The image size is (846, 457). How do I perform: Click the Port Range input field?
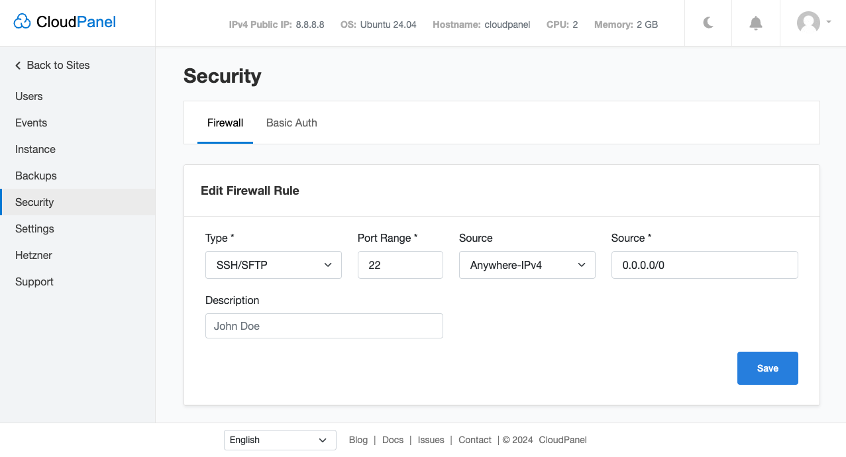400,265
